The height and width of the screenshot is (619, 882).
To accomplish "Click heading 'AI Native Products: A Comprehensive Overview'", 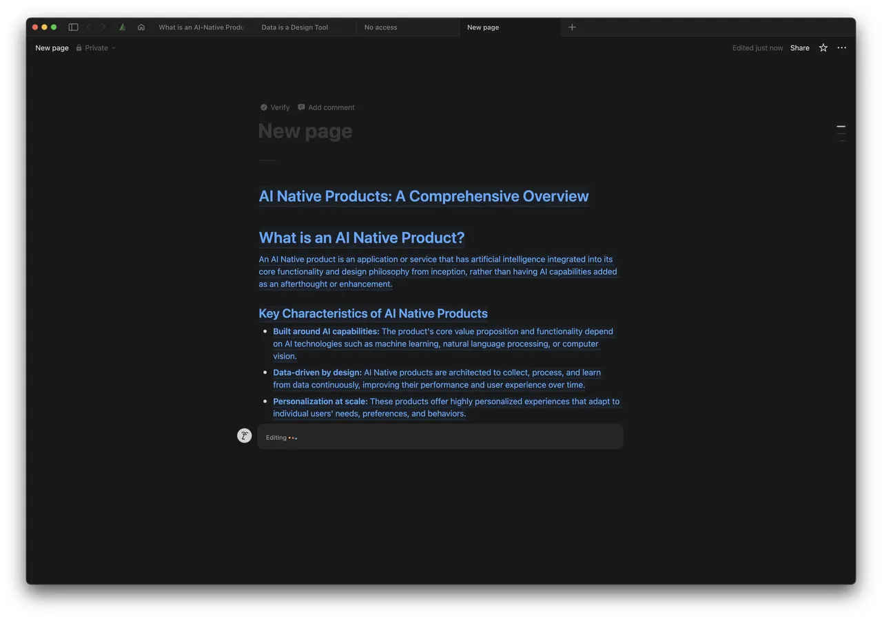I will pyautogui.click(x=424, y=196).
